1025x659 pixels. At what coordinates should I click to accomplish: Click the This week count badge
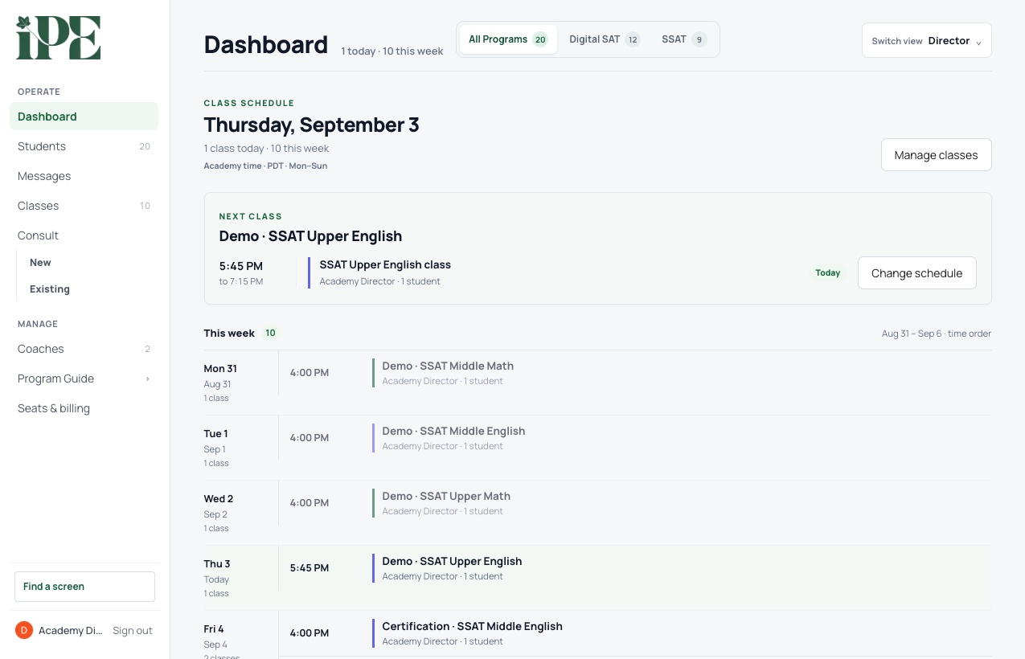(x=271, y=333)
